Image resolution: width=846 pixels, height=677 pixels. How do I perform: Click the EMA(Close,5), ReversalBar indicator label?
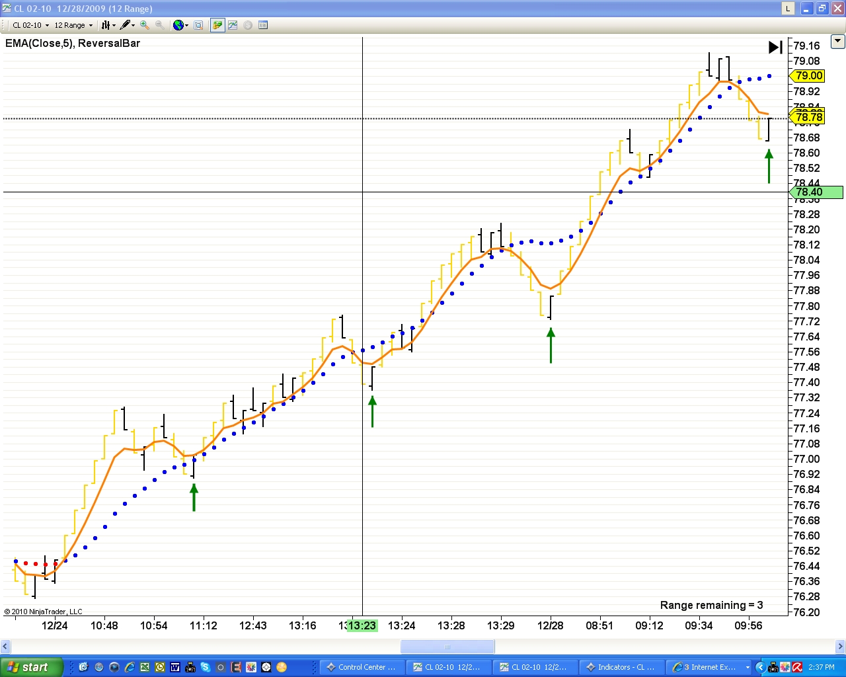[x=73, y=43]
